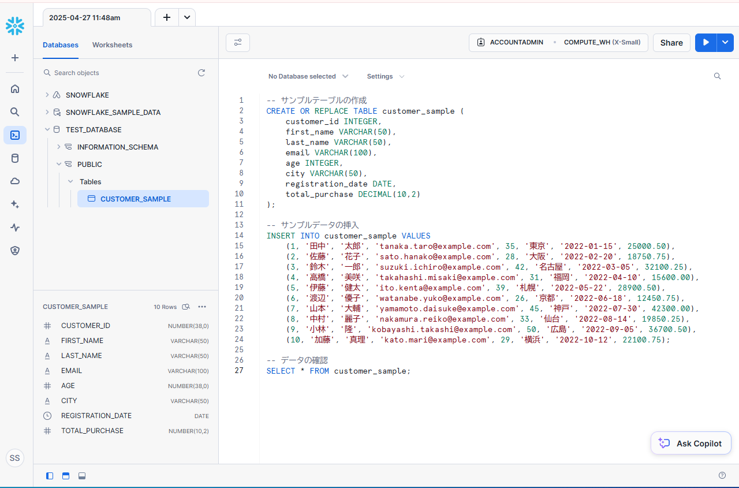The width and height of the screenshot is (739, 488).
Task: Click the CUSTOMER_ID column row
Action: pyautogui.click(x=126, y=326)
